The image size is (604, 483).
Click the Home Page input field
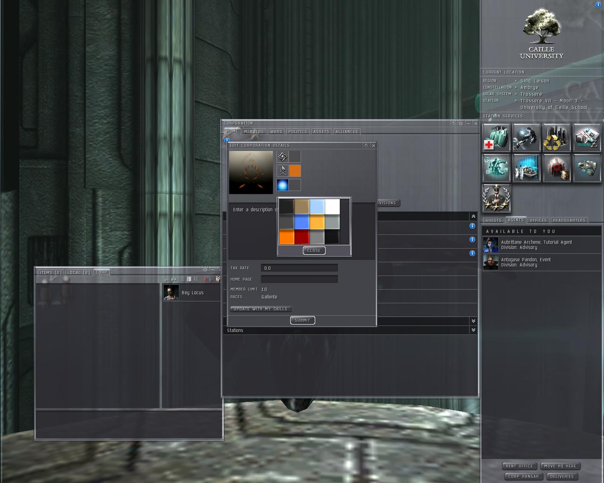pos(299,279)
